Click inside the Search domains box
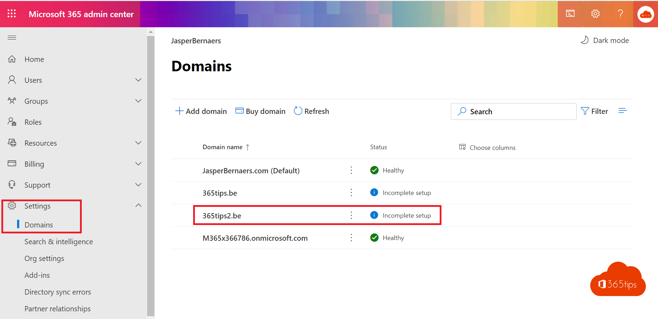Viewport: 658px width, 319px height. (513, 111)
